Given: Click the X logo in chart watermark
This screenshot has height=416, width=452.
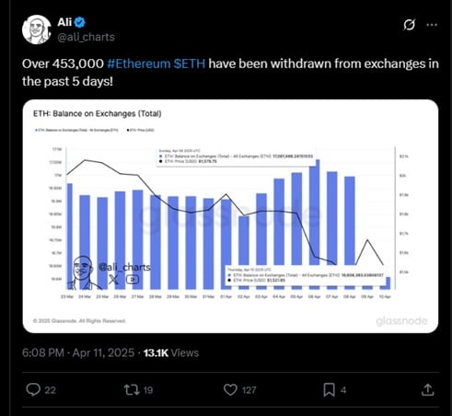Looking at the screenshot, I should [x=113, y=279].
